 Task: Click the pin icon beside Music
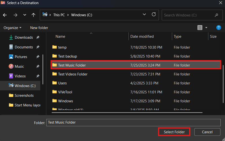pyautogui.click(x=38, y=66)
